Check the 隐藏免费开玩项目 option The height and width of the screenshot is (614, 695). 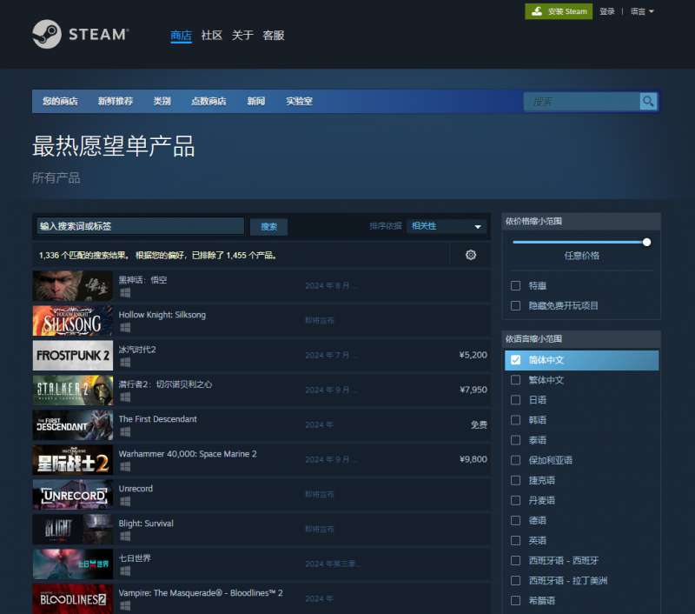[x=516, y=305]
